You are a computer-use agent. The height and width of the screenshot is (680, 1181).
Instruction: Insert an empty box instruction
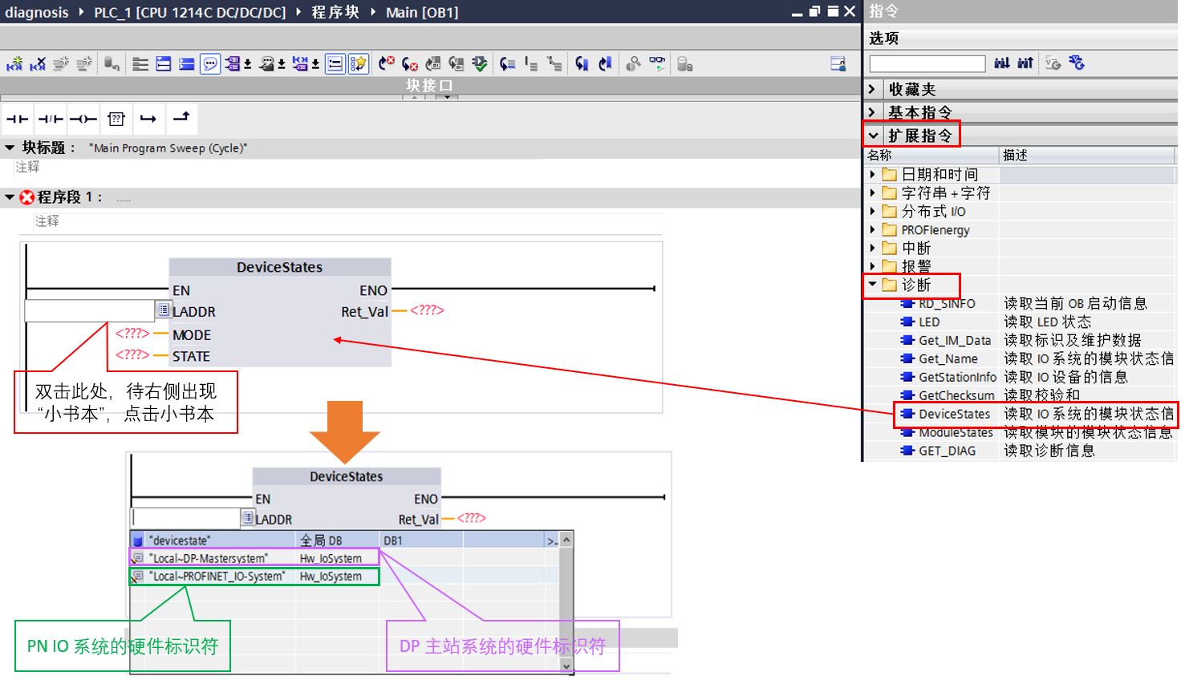point(116,119)
